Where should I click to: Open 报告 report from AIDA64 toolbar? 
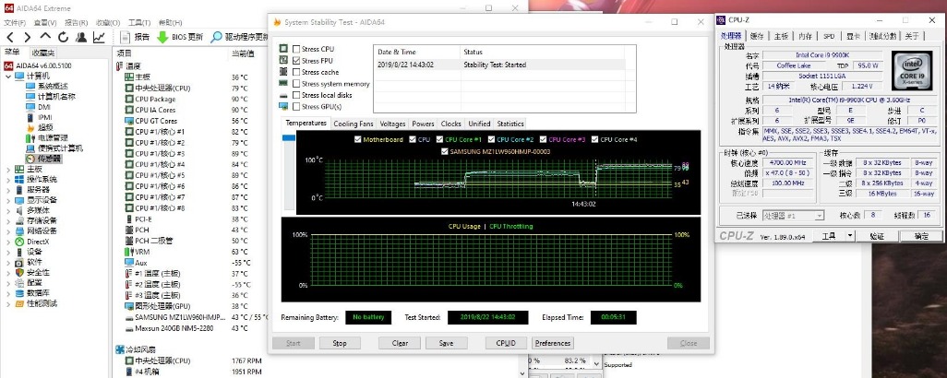(134, 37)
